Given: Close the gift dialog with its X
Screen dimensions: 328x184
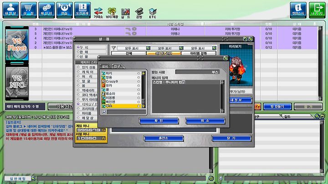Looking at the screenshot, I should point(225,58).
